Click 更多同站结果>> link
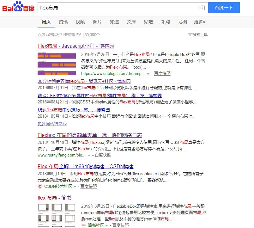This screenshot has height=228, width=254. (52, 124)
